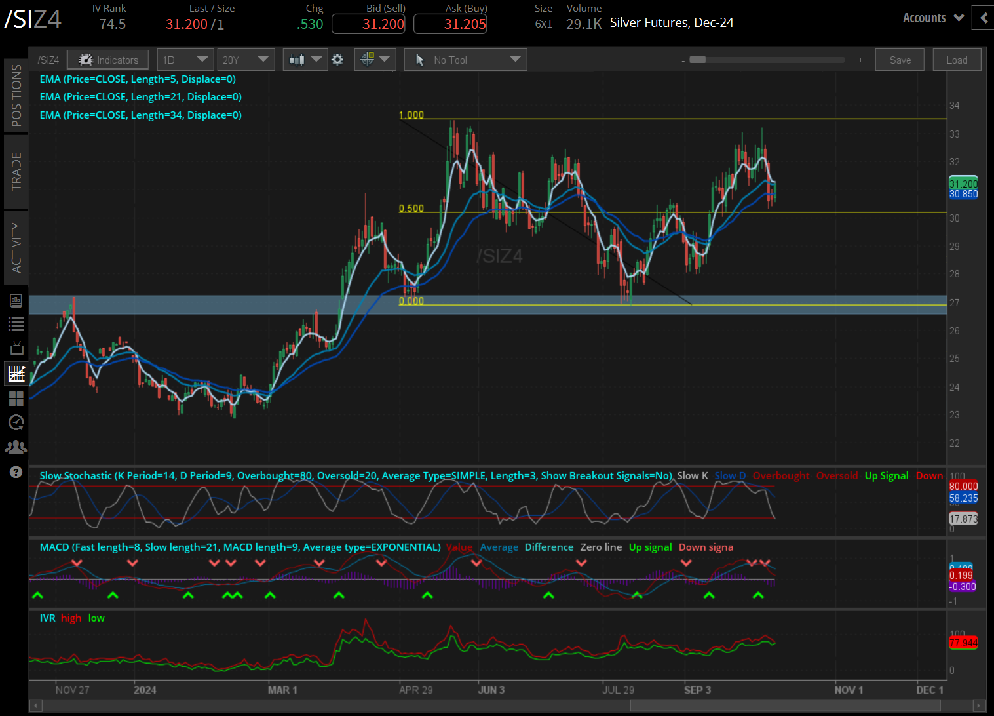The width and height of the screenshot is (994, 716).
Task: Expand the 1D timeframe dropdown
Action: point(185,60)
